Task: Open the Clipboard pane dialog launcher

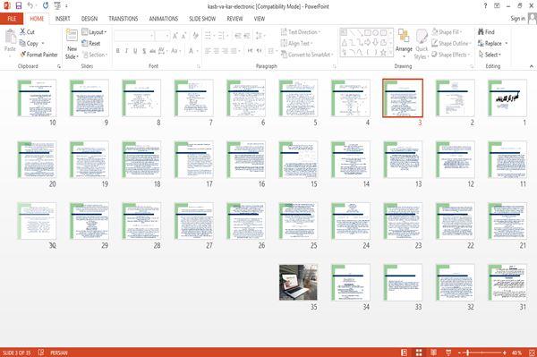Action: [x=59, y=66]
